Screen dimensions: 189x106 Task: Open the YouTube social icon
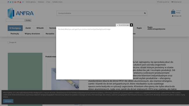click(20, 2)
